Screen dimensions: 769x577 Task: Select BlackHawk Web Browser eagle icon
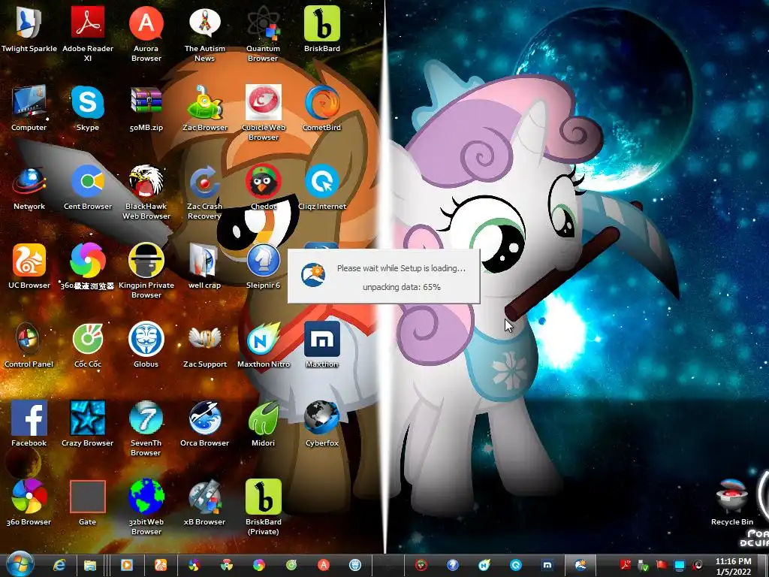pyautogui.click(x=146, y=182)
